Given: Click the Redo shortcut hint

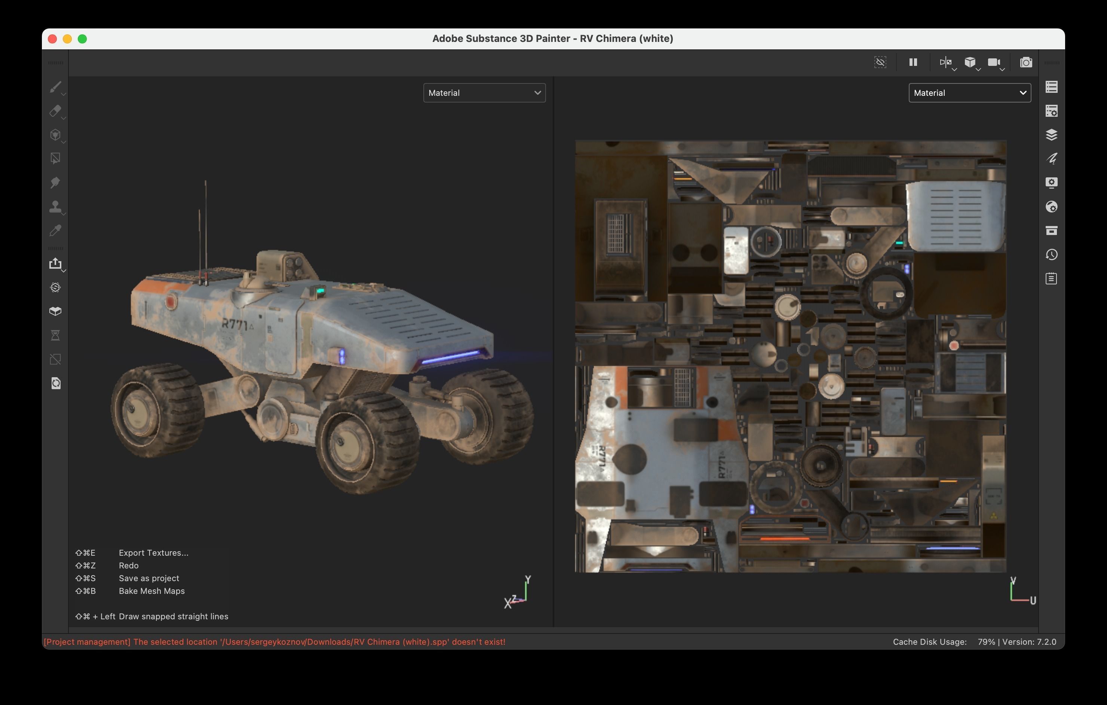Looking at the screenshot, I should 129,566.
